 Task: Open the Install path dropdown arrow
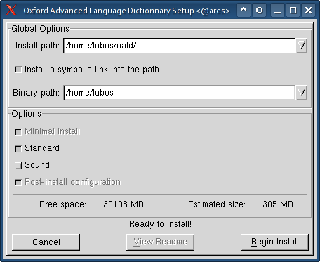[x=301, y=46]
